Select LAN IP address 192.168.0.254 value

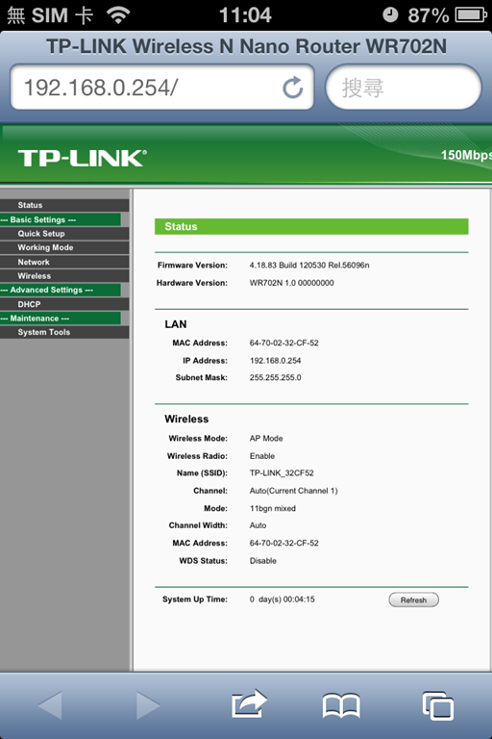[275, 361]
